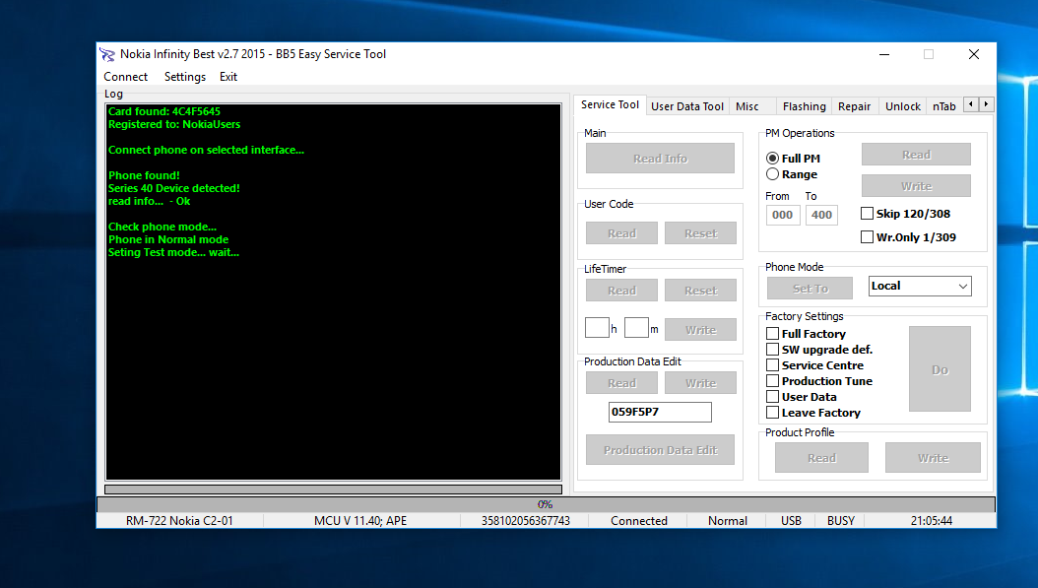Switch to the Repair tab
Screen dimensions: 1038x588
point(854,106)
